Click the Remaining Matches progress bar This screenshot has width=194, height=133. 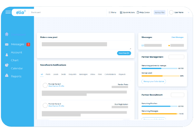point(160,106)
